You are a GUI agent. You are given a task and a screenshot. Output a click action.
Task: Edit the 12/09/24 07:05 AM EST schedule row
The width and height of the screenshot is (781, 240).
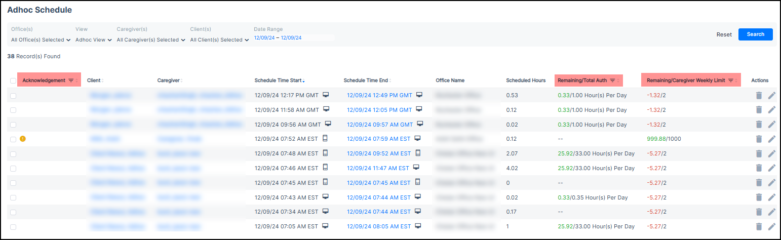coord(772,227)
